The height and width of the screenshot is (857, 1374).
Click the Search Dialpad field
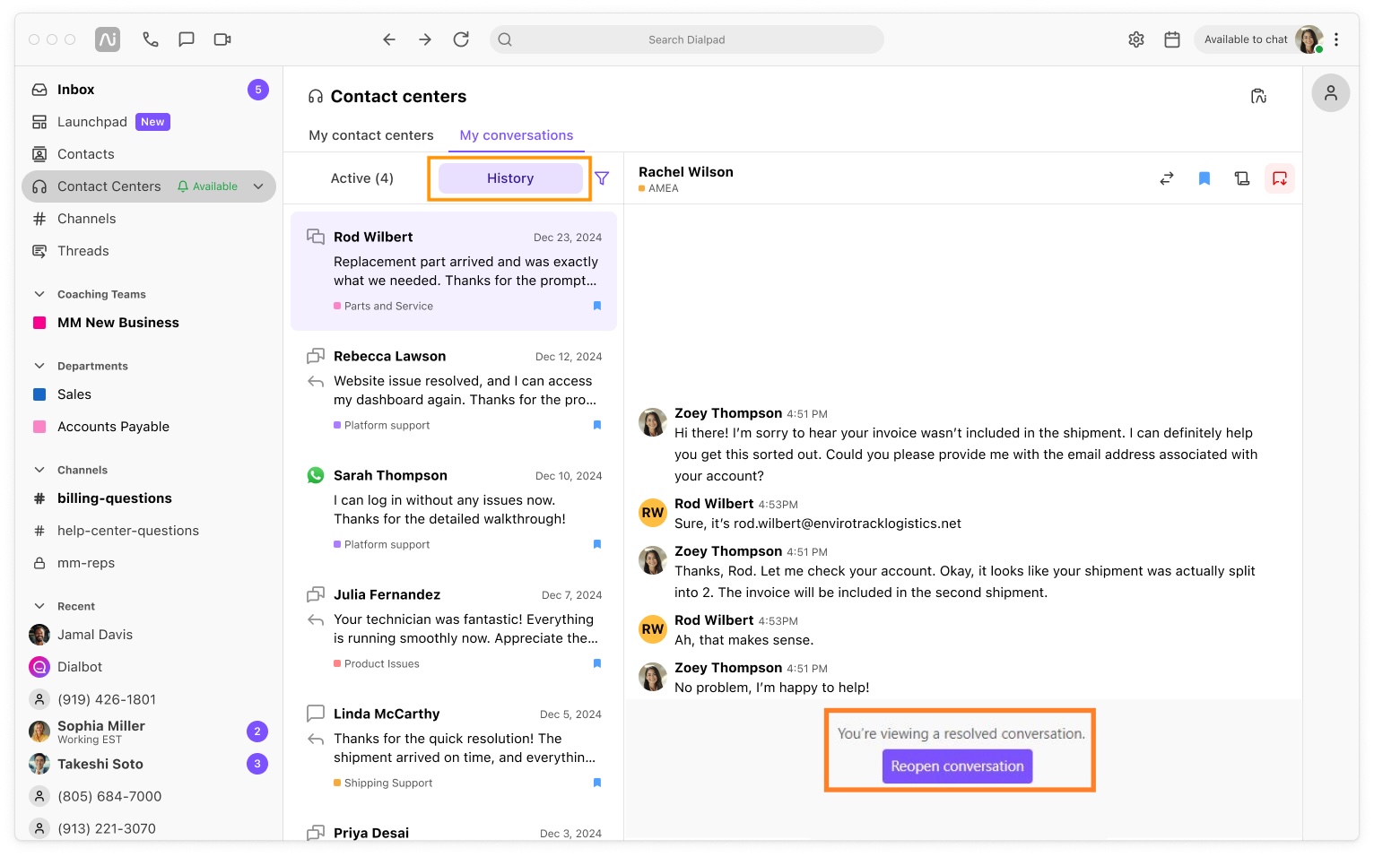[x=687, y=39]
